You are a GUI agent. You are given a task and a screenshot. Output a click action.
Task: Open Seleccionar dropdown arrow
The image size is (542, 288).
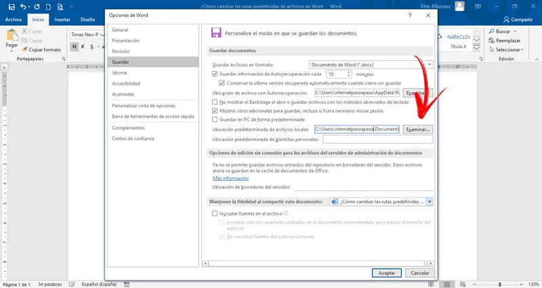[522, 49]
